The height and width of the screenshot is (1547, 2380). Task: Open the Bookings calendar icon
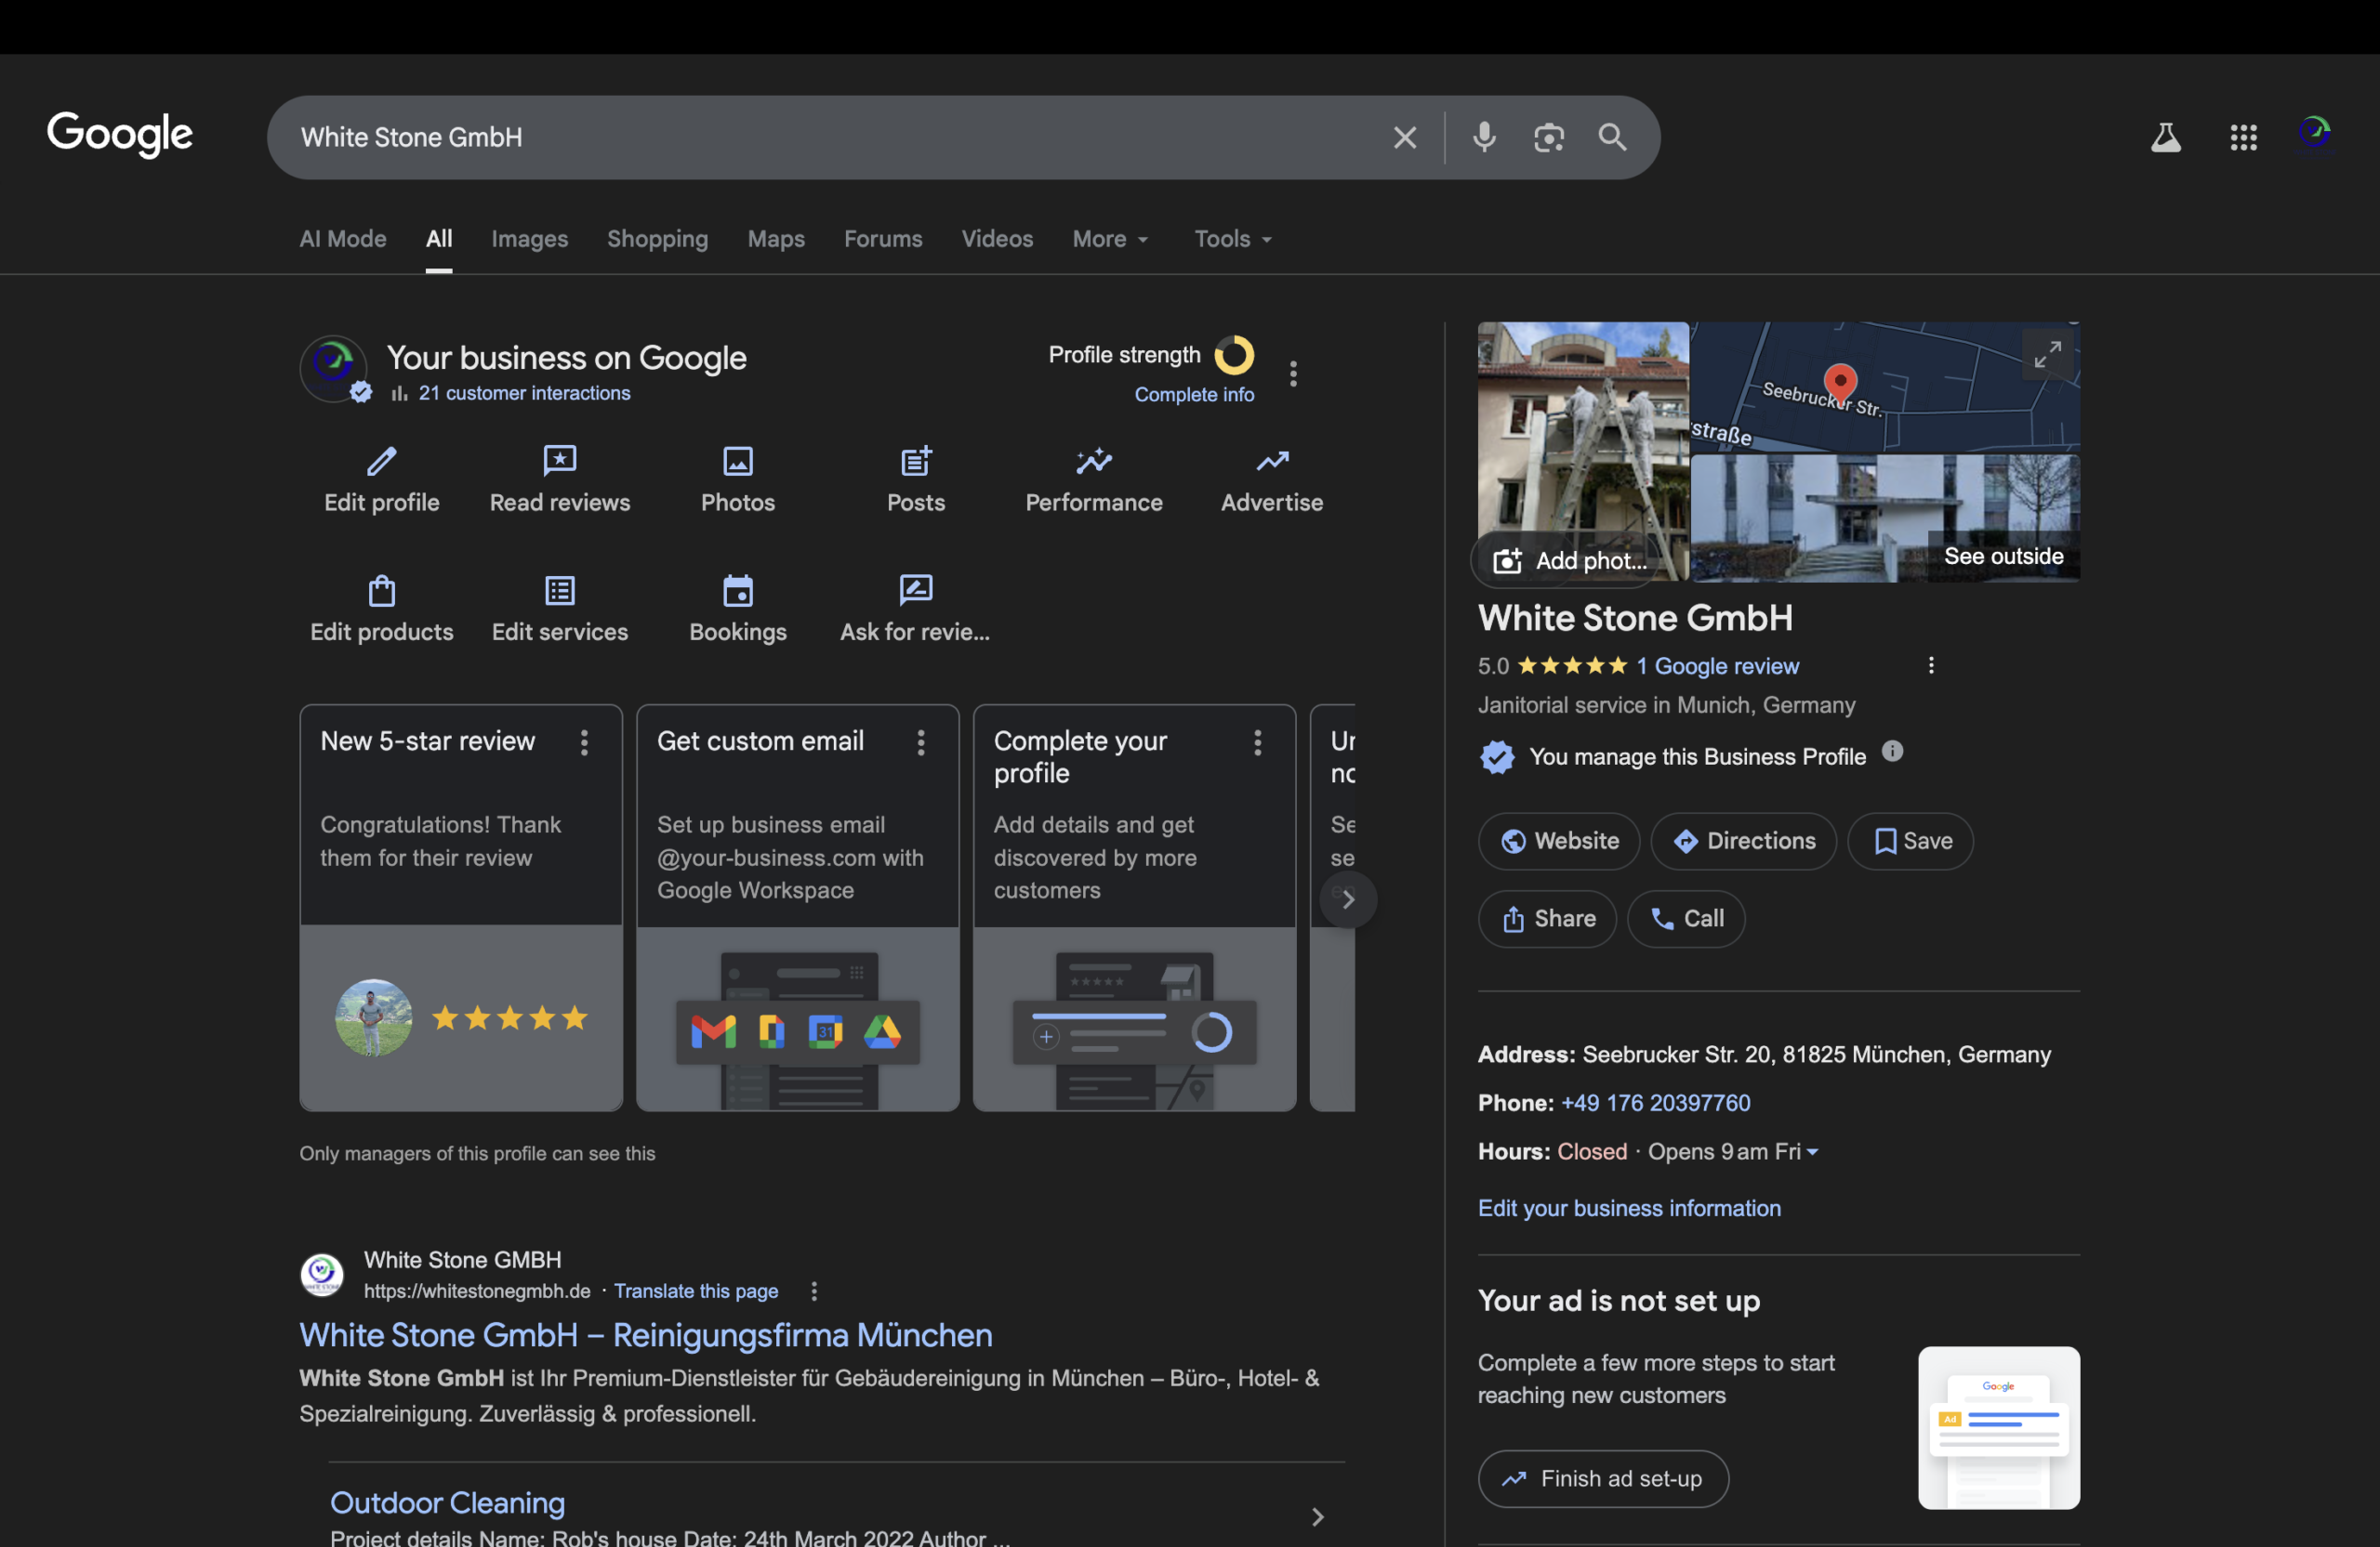737,591
